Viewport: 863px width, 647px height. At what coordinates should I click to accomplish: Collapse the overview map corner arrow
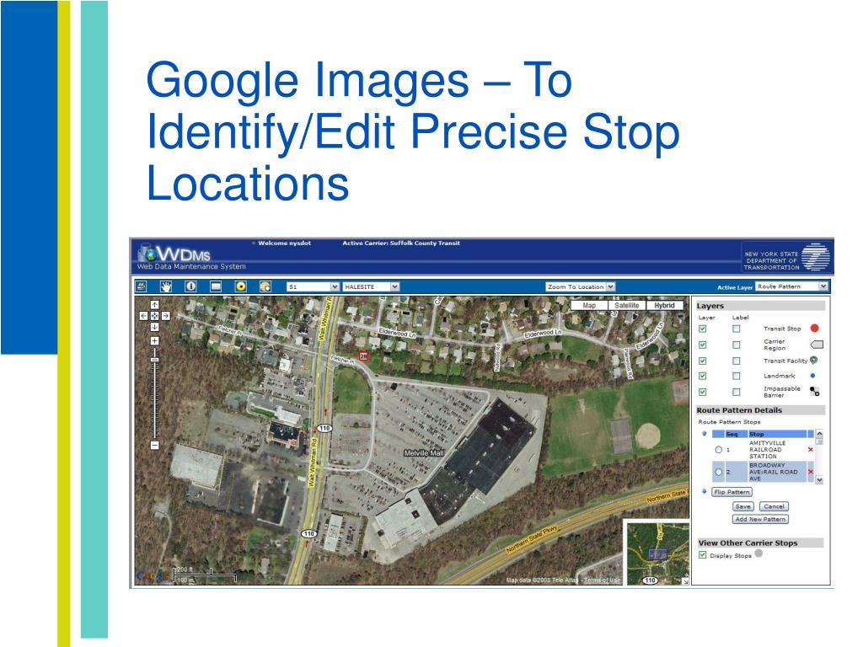click(x=685, y=581)
